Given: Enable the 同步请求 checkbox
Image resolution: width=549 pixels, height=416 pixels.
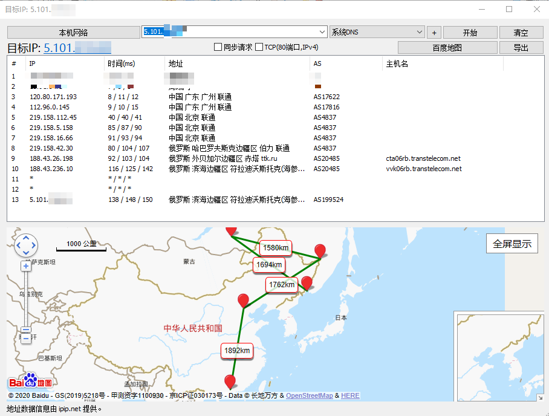Looking at the screenshot, I should [218, 47].
